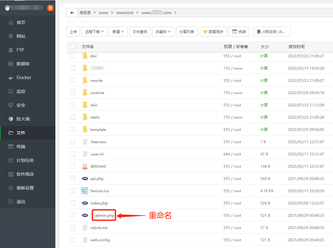Click the 数据同步 button
The image size is (333, 248).
pos(213,32)
